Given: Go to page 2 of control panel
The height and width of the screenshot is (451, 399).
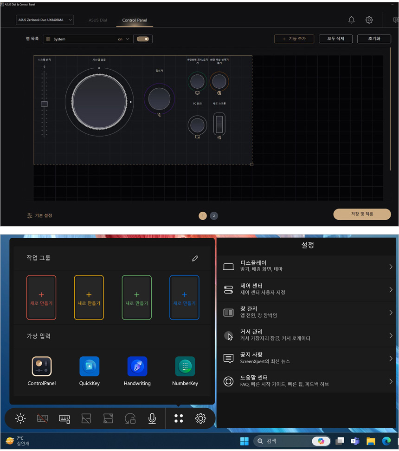Looking at the screenshot, I should [214, 216].
